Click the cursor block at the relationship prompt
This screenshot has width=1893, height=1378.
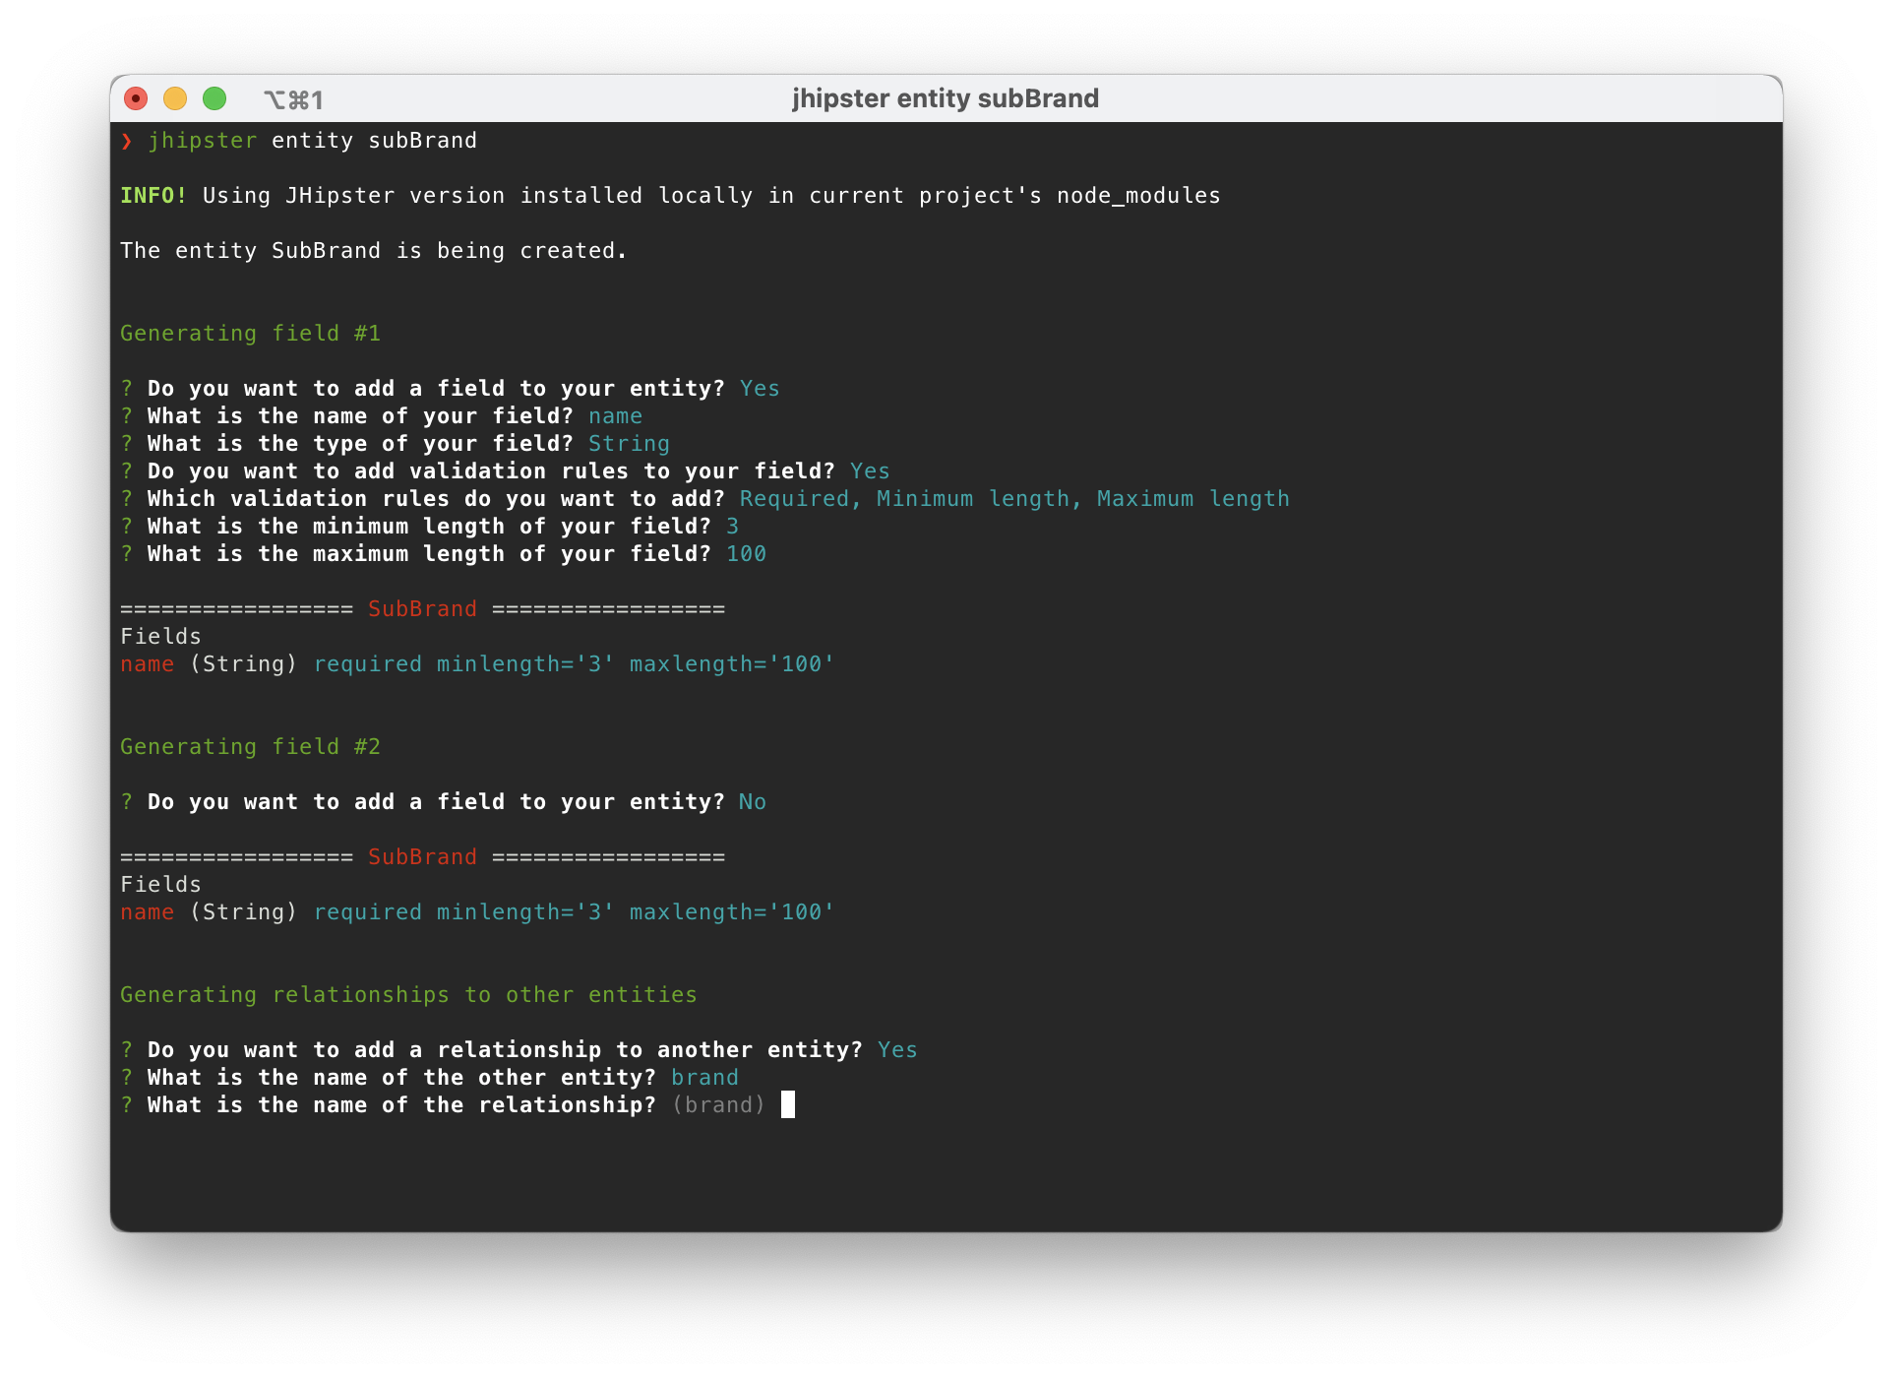pyautogui.click(x=788, y=1104)
